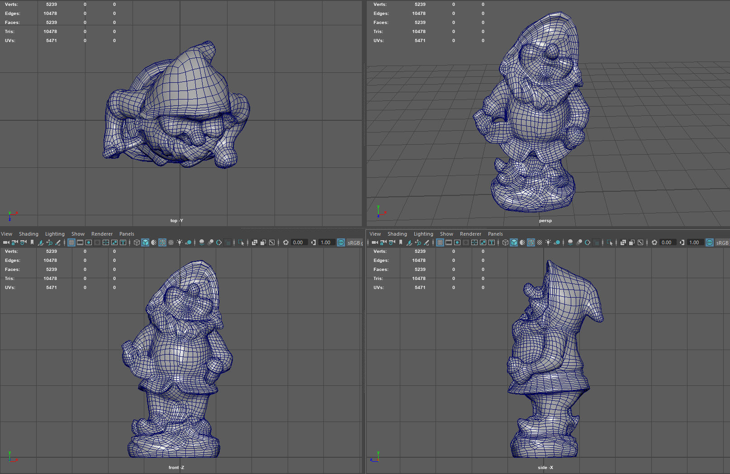Click Grease Pencil icon in front panel
730x474 pixels.
click(58, 242)
